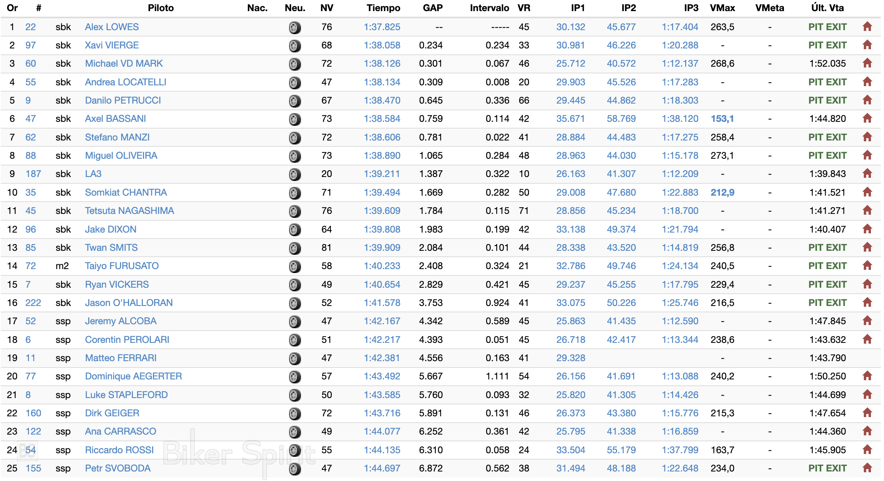Open Jeremy ALCOBA rider link
884x481 pixels.
click(120, 321)
